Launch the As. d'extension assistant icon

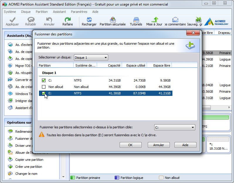coord(10,44)
